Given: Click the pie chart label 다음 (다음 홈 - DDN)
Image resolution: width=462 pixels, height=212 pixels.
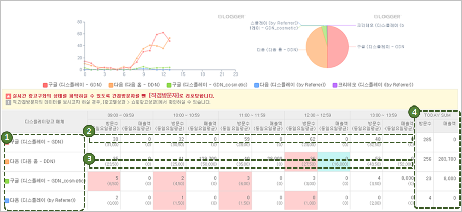Looking at the screenshot, I should coord(278,50).
